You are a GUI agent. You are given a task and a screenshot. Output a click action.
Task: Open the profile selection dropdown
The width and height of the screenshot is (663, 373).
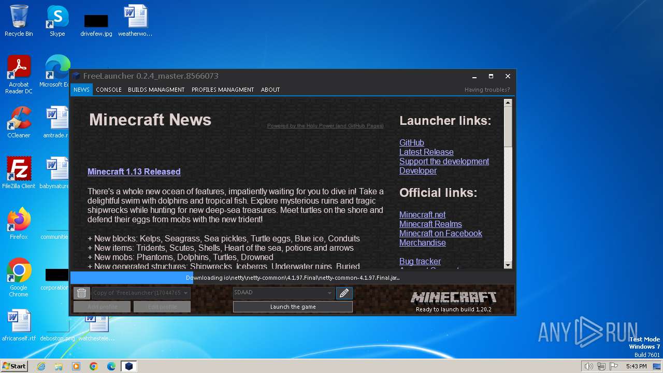(141, 293)
